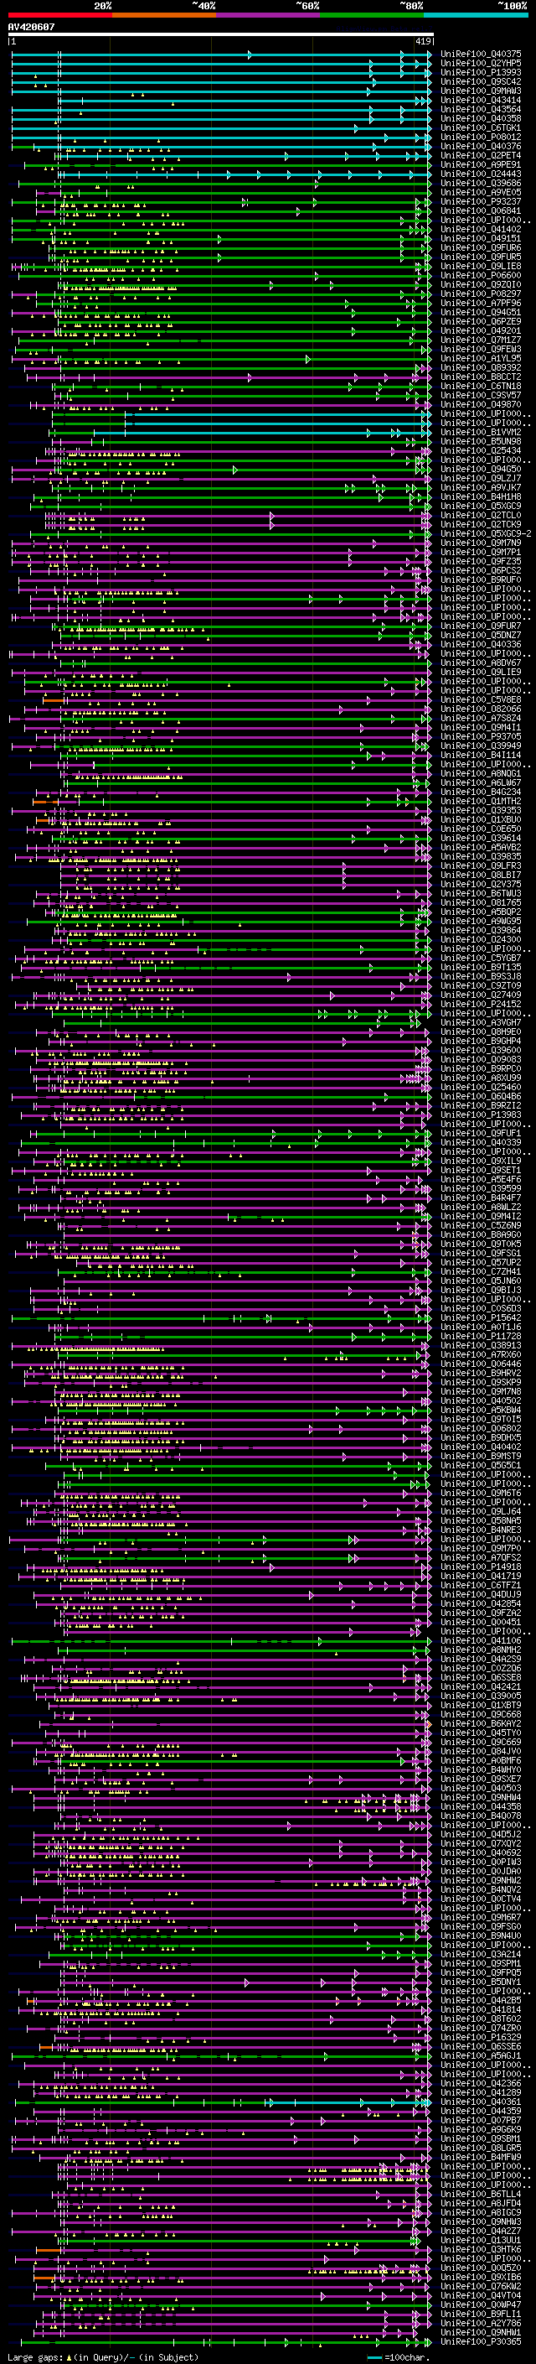Open hit UniRef100_P16329
Viewport: 536px width, 2364px height.
pyautogui.click(x=481, y=2036)
